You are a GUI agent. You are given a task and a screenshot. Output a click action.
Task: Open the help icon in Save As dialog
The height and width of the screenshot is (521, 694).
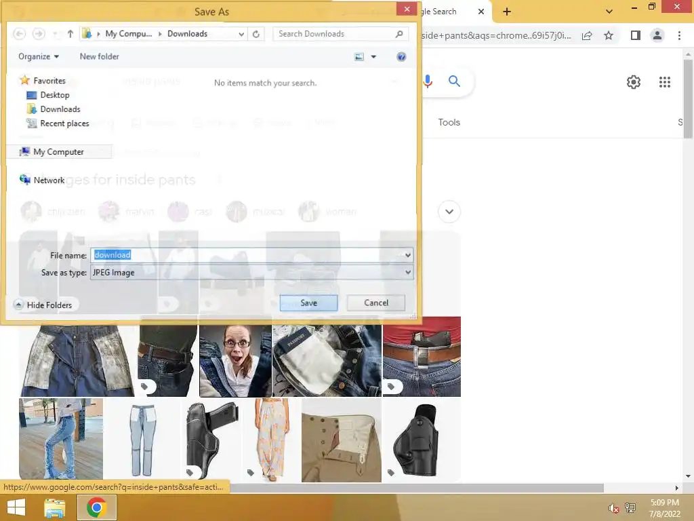[401, 57]
